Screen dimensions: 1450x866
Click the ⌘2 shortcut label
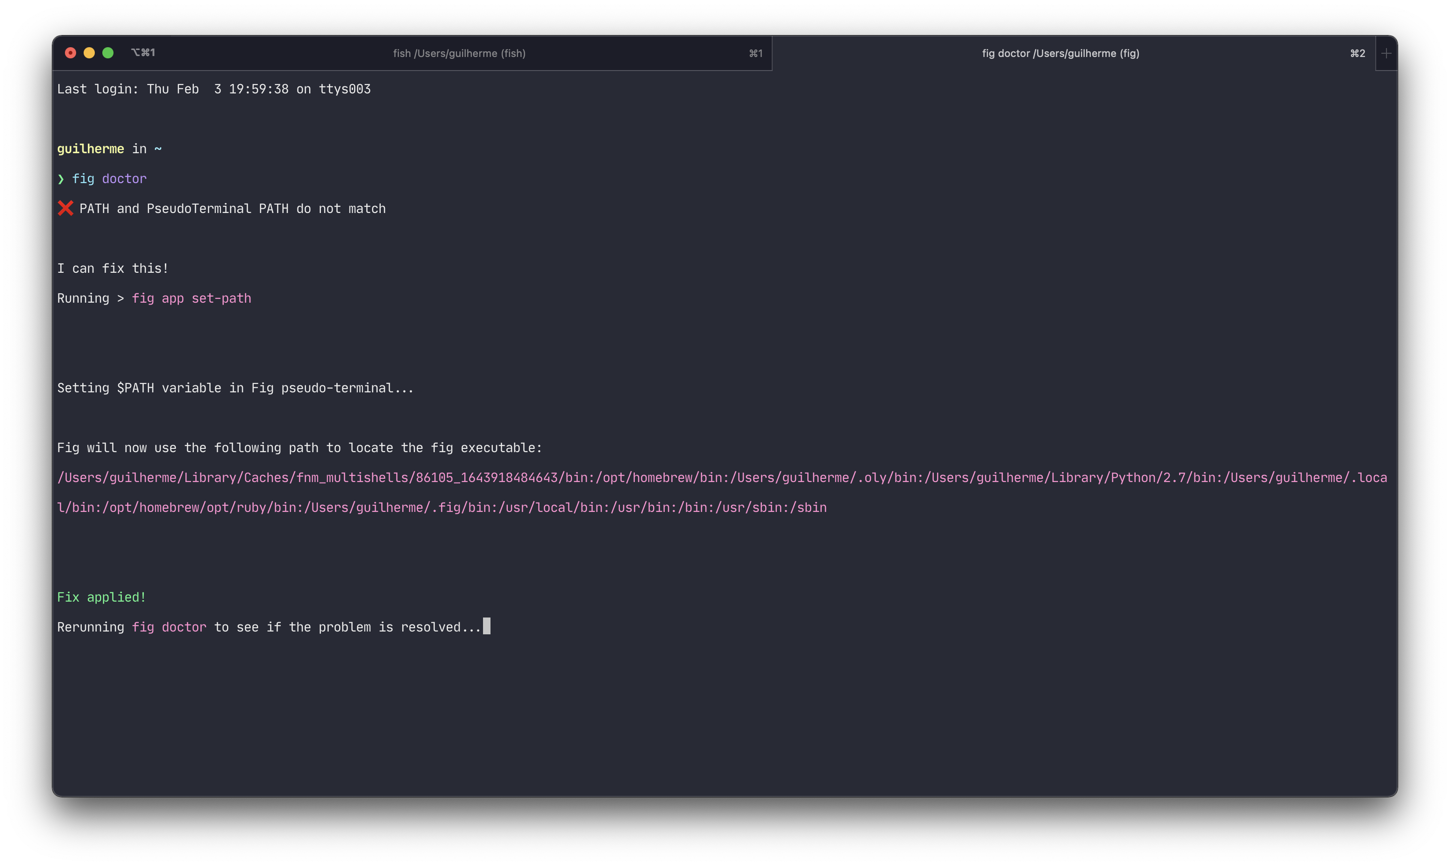1357,53
